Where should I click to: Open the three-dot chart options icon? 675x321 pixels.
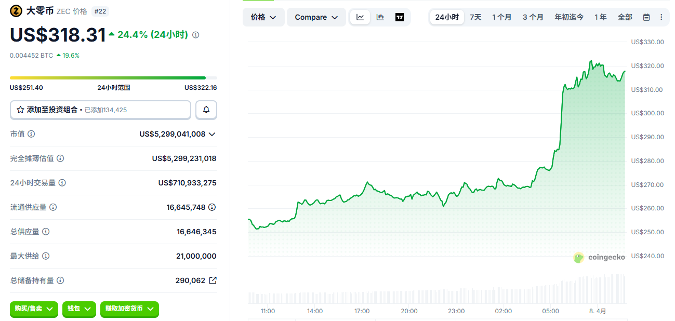pos(661,17)
